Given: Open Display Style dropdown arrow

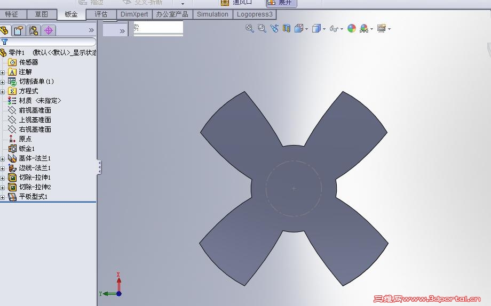Looking at the screenshot, I should pos(324,29).
